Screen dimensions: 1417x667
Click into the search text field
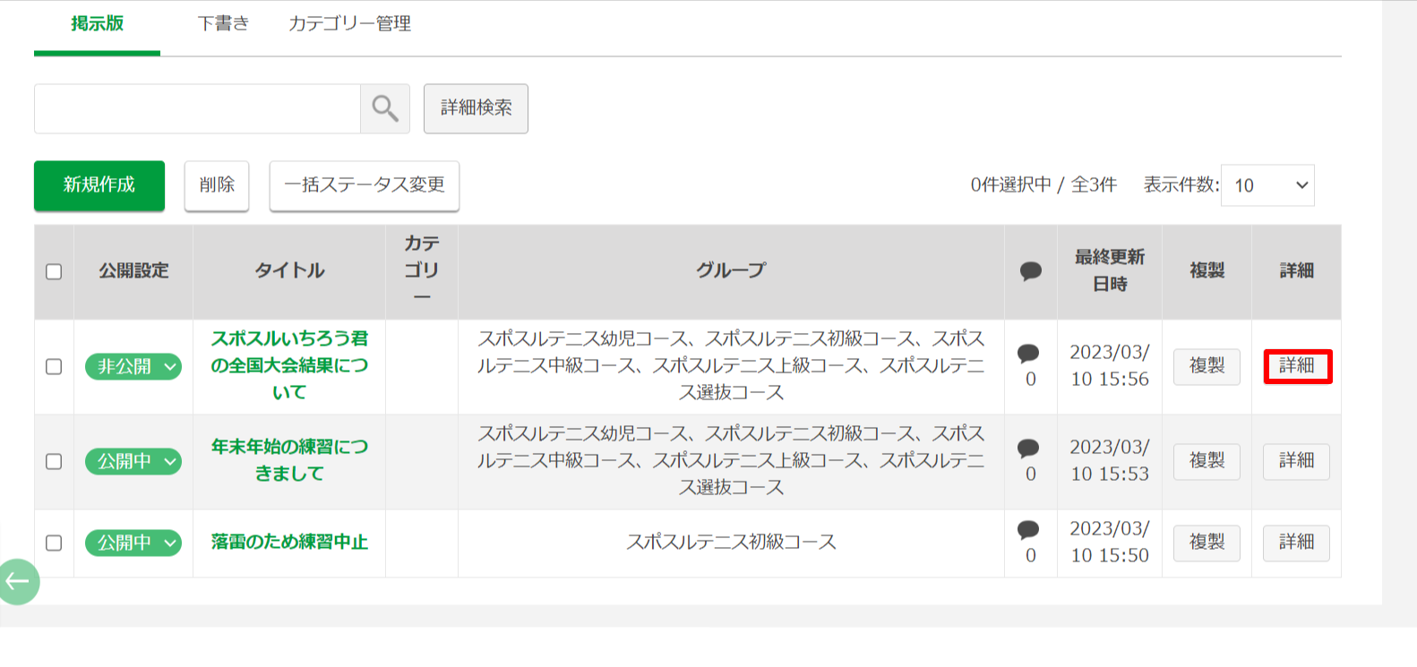click(x=197, y=108)
